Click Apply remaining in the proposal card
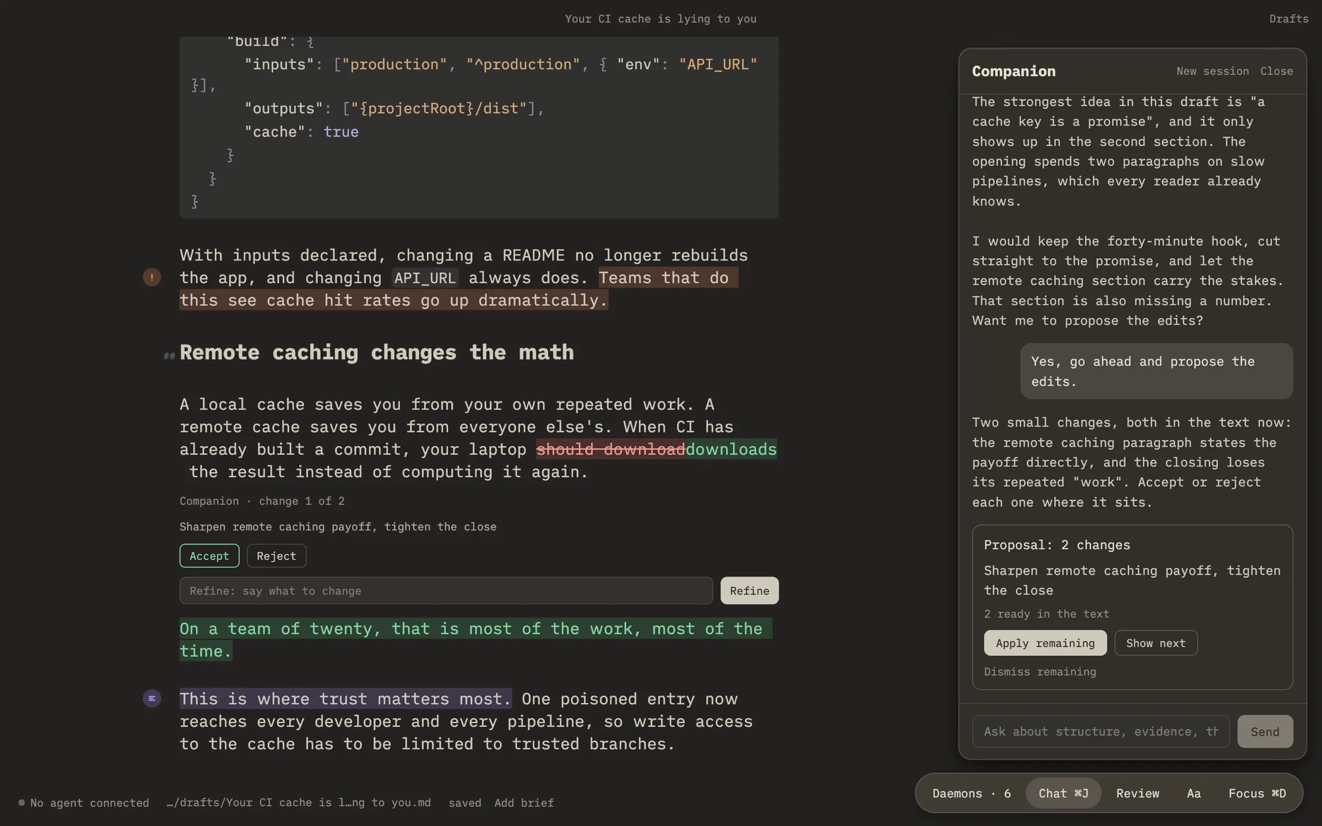The image size is (1322, 826). click(x=1045, y=643)
